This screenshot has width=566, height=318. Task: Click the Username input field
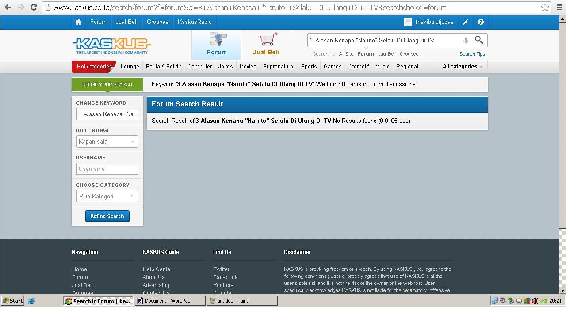pyautogui.click(x=107, y=169)
